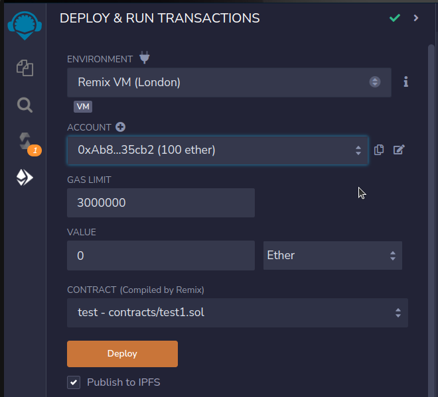438x397 pixels.
Task: Open the File Explorer sidebar icon
Action: [x=25, y=68]
